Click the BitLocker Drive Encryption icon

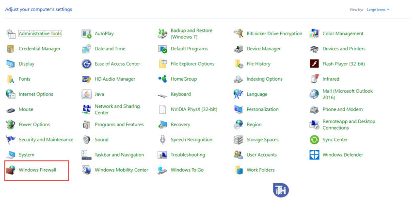coord(239,34)
